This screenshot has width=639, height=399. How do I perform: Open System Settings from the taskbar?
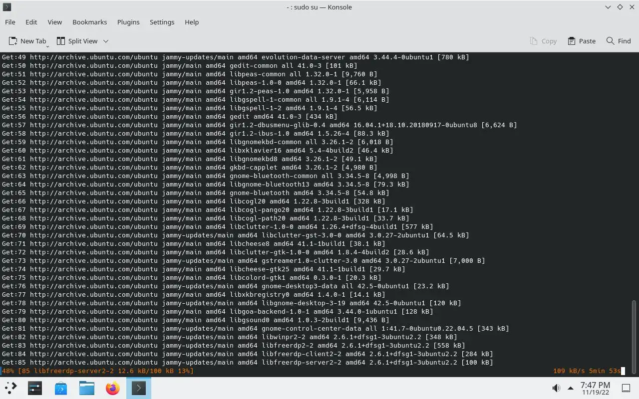(x=35, y=388)
